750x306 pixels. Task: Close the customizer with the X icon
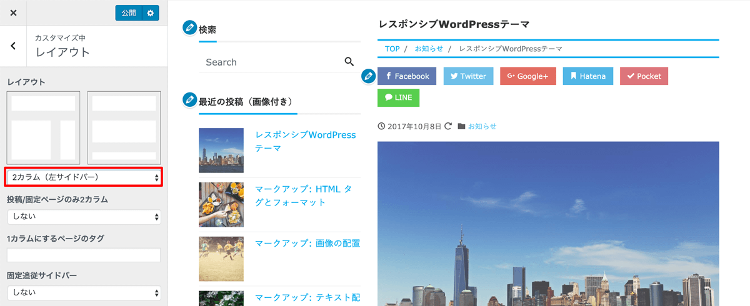pyautogui.click(x=13, y=12)
